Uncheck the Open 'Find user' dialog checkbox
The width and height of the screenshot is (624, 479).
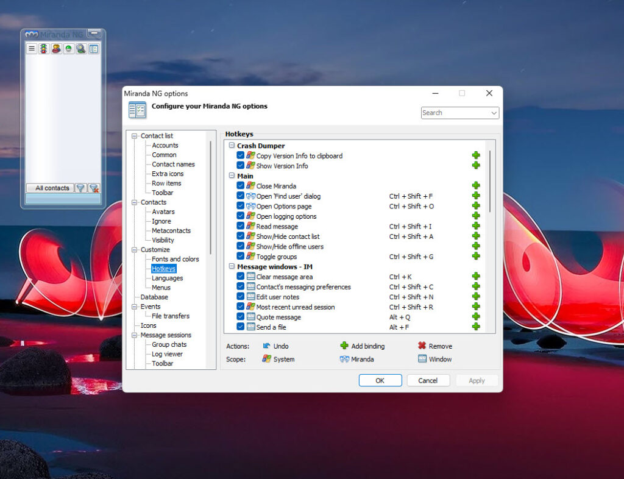coord(240,196)
